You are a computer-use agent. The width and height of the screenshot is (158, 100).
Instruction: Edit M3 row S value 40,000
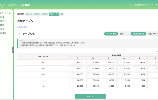point(77,74)
